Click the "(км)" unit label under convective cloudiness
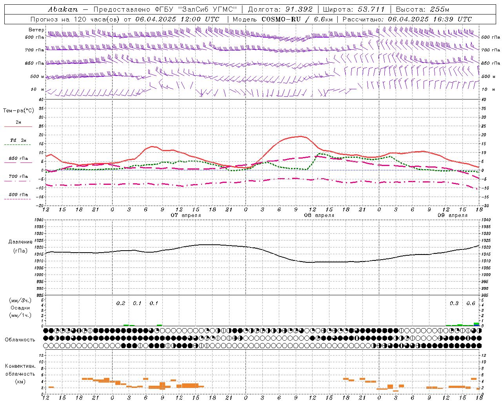Viewport: 502px width, 401px height. coord(20,381)
